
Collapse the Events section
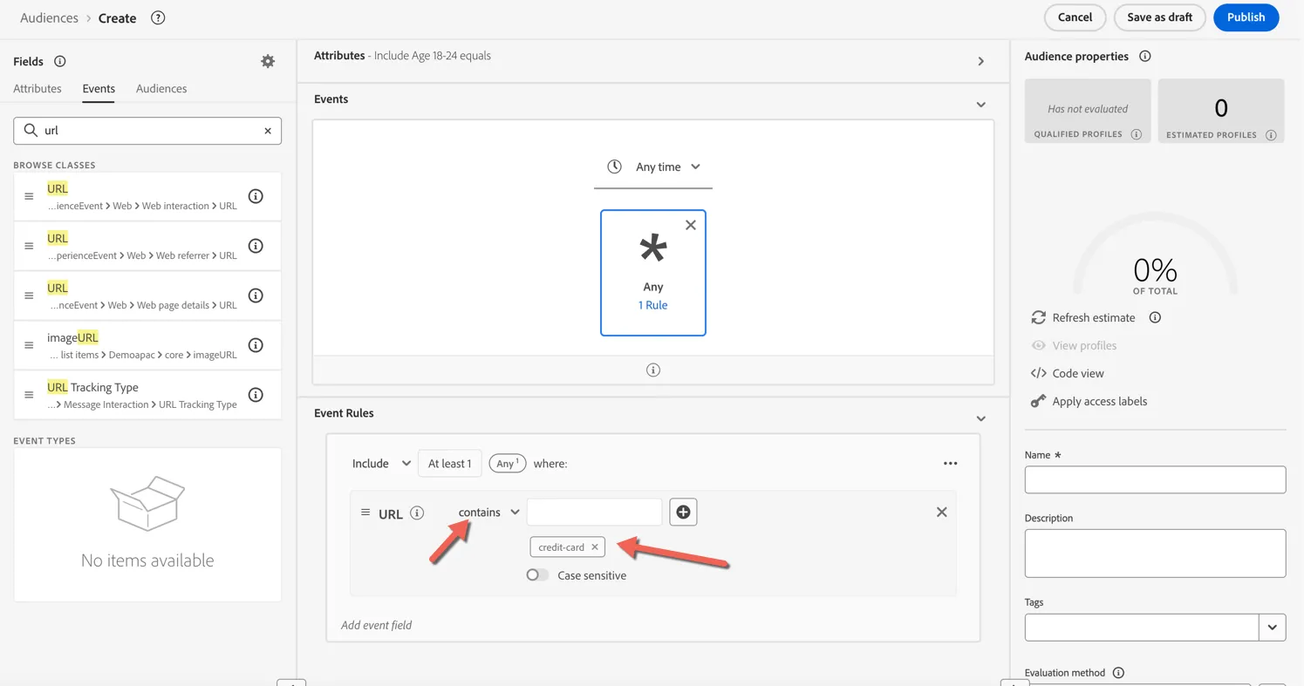tap(981, 105)
